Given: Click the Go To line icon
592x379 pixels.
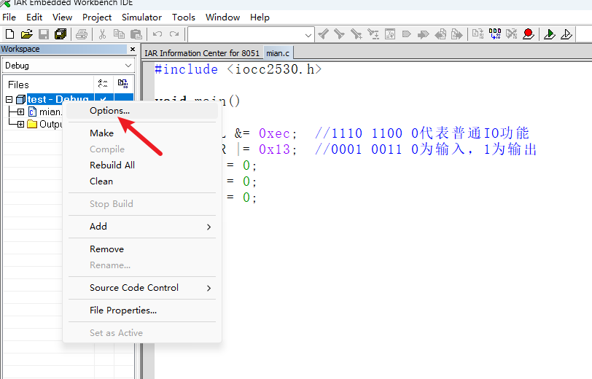Looking at the screenshot, I should tap(389, 34).
